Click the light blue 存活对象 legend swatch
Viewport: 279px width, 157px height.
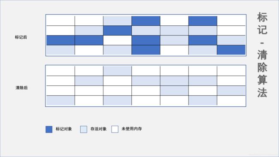[84, 130]
